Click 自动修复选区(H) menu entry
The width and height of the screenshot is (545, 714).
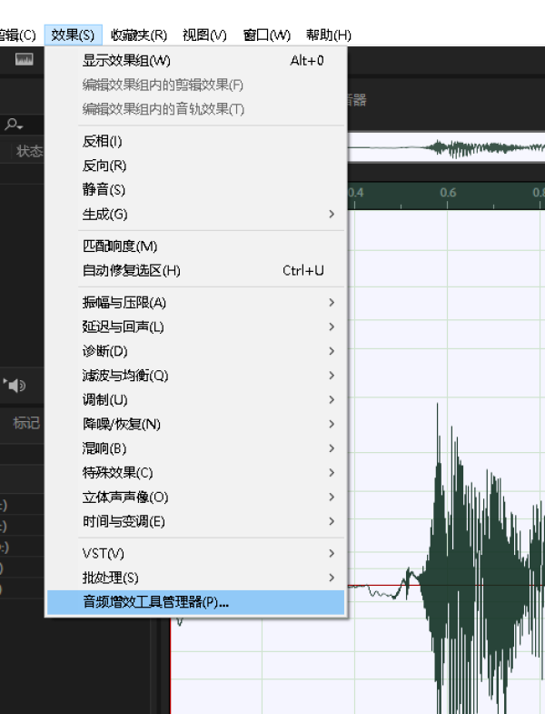click(132, 271)
